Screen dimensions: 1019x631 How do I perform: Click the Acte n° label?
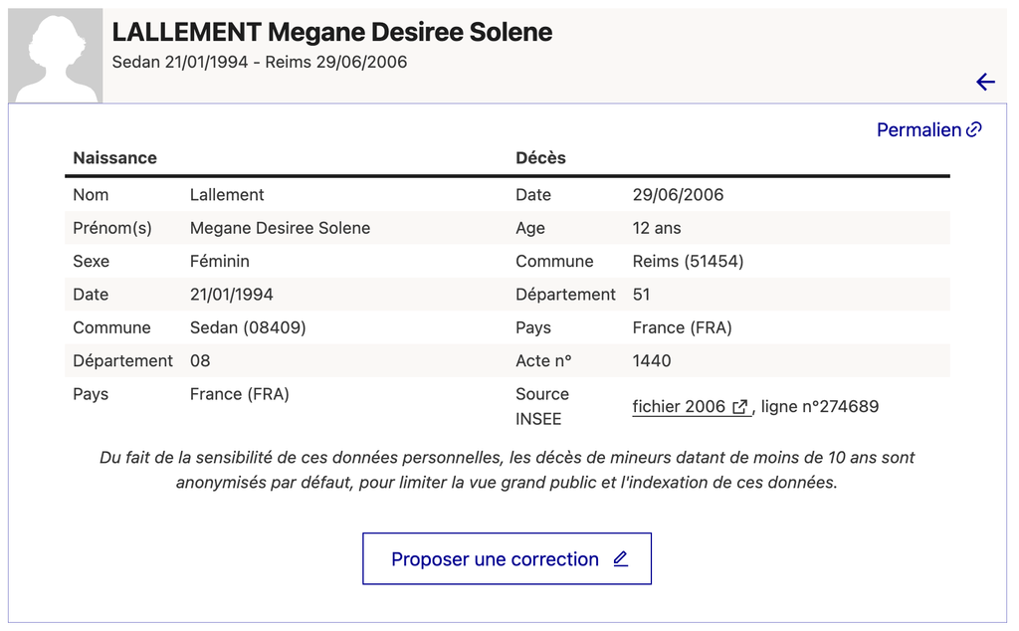(543, 360)
